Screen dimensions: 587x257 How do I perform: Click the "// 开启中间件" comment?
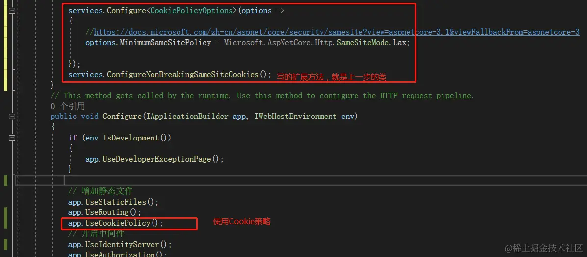[96, 234]
